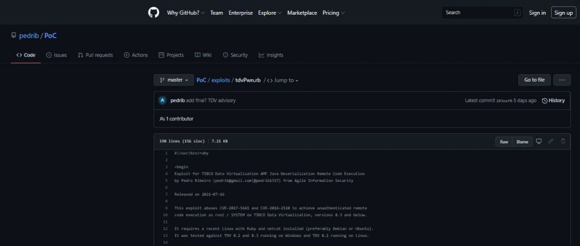Screen dimensions: 580x246
Task: Open PoC repository name link in title
Action: [50, 36]
